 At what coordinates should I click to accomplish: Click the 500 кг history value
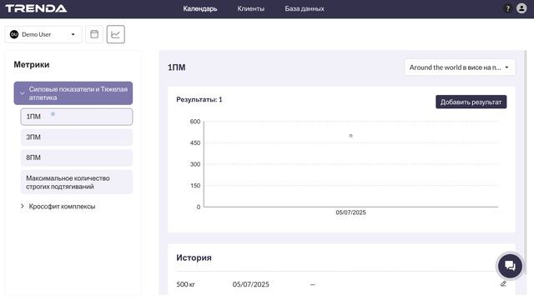pyautogui.click(x=185, y=284)
